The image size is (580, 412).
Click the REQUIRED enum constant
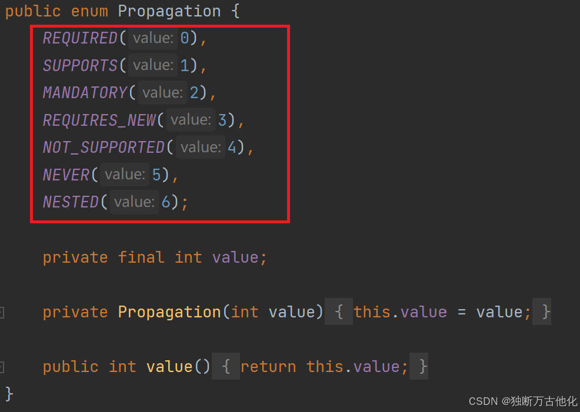tap(80, 38)
